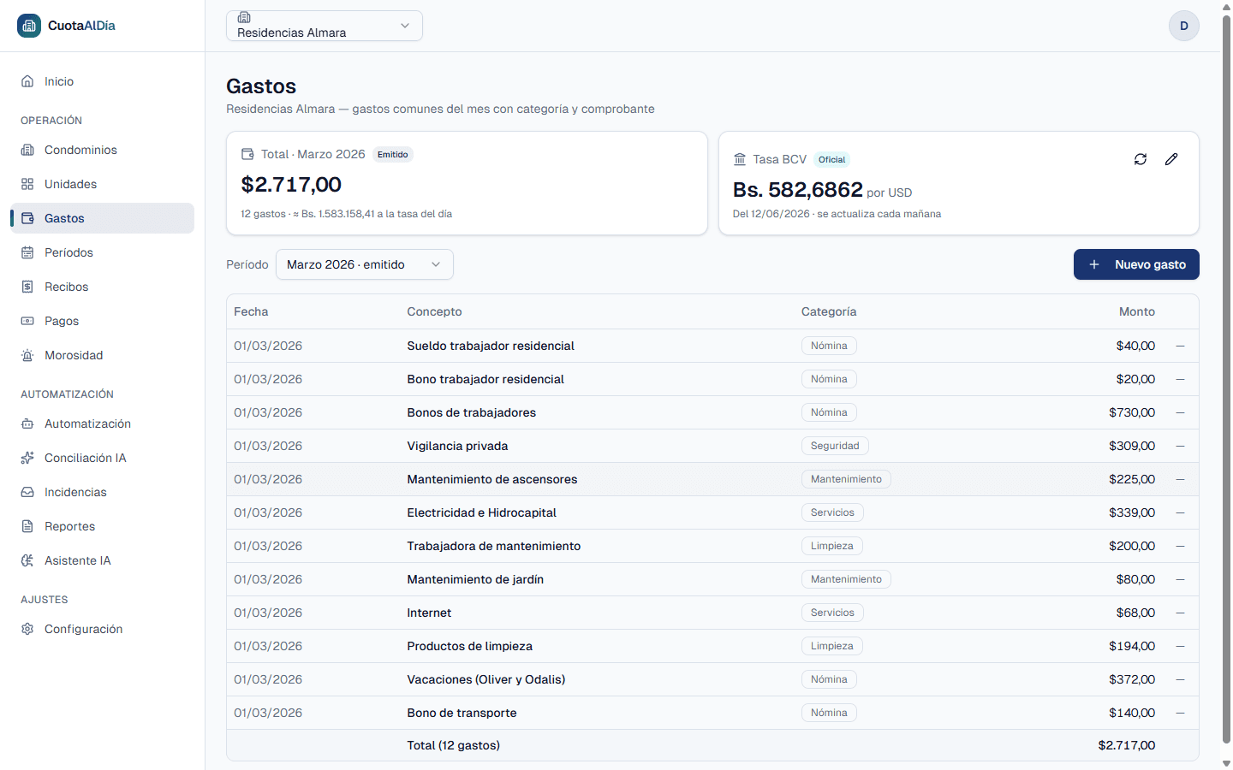Click the Limpieza tag in Productos de limpieza row

[832, 646]
